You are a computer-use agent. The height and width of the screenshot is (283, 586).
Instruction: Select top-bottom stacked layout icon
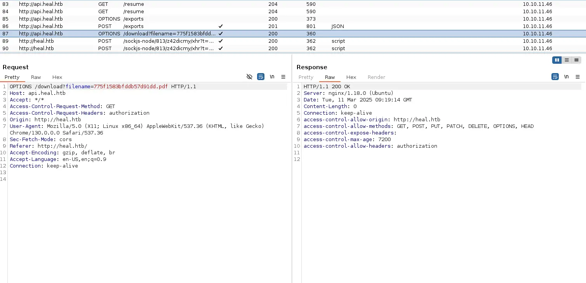click(567, 60)
